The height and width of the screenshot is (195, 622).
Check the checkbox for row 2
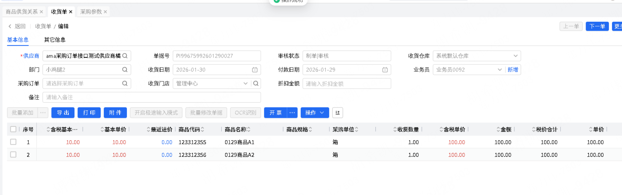pos(13,155)
